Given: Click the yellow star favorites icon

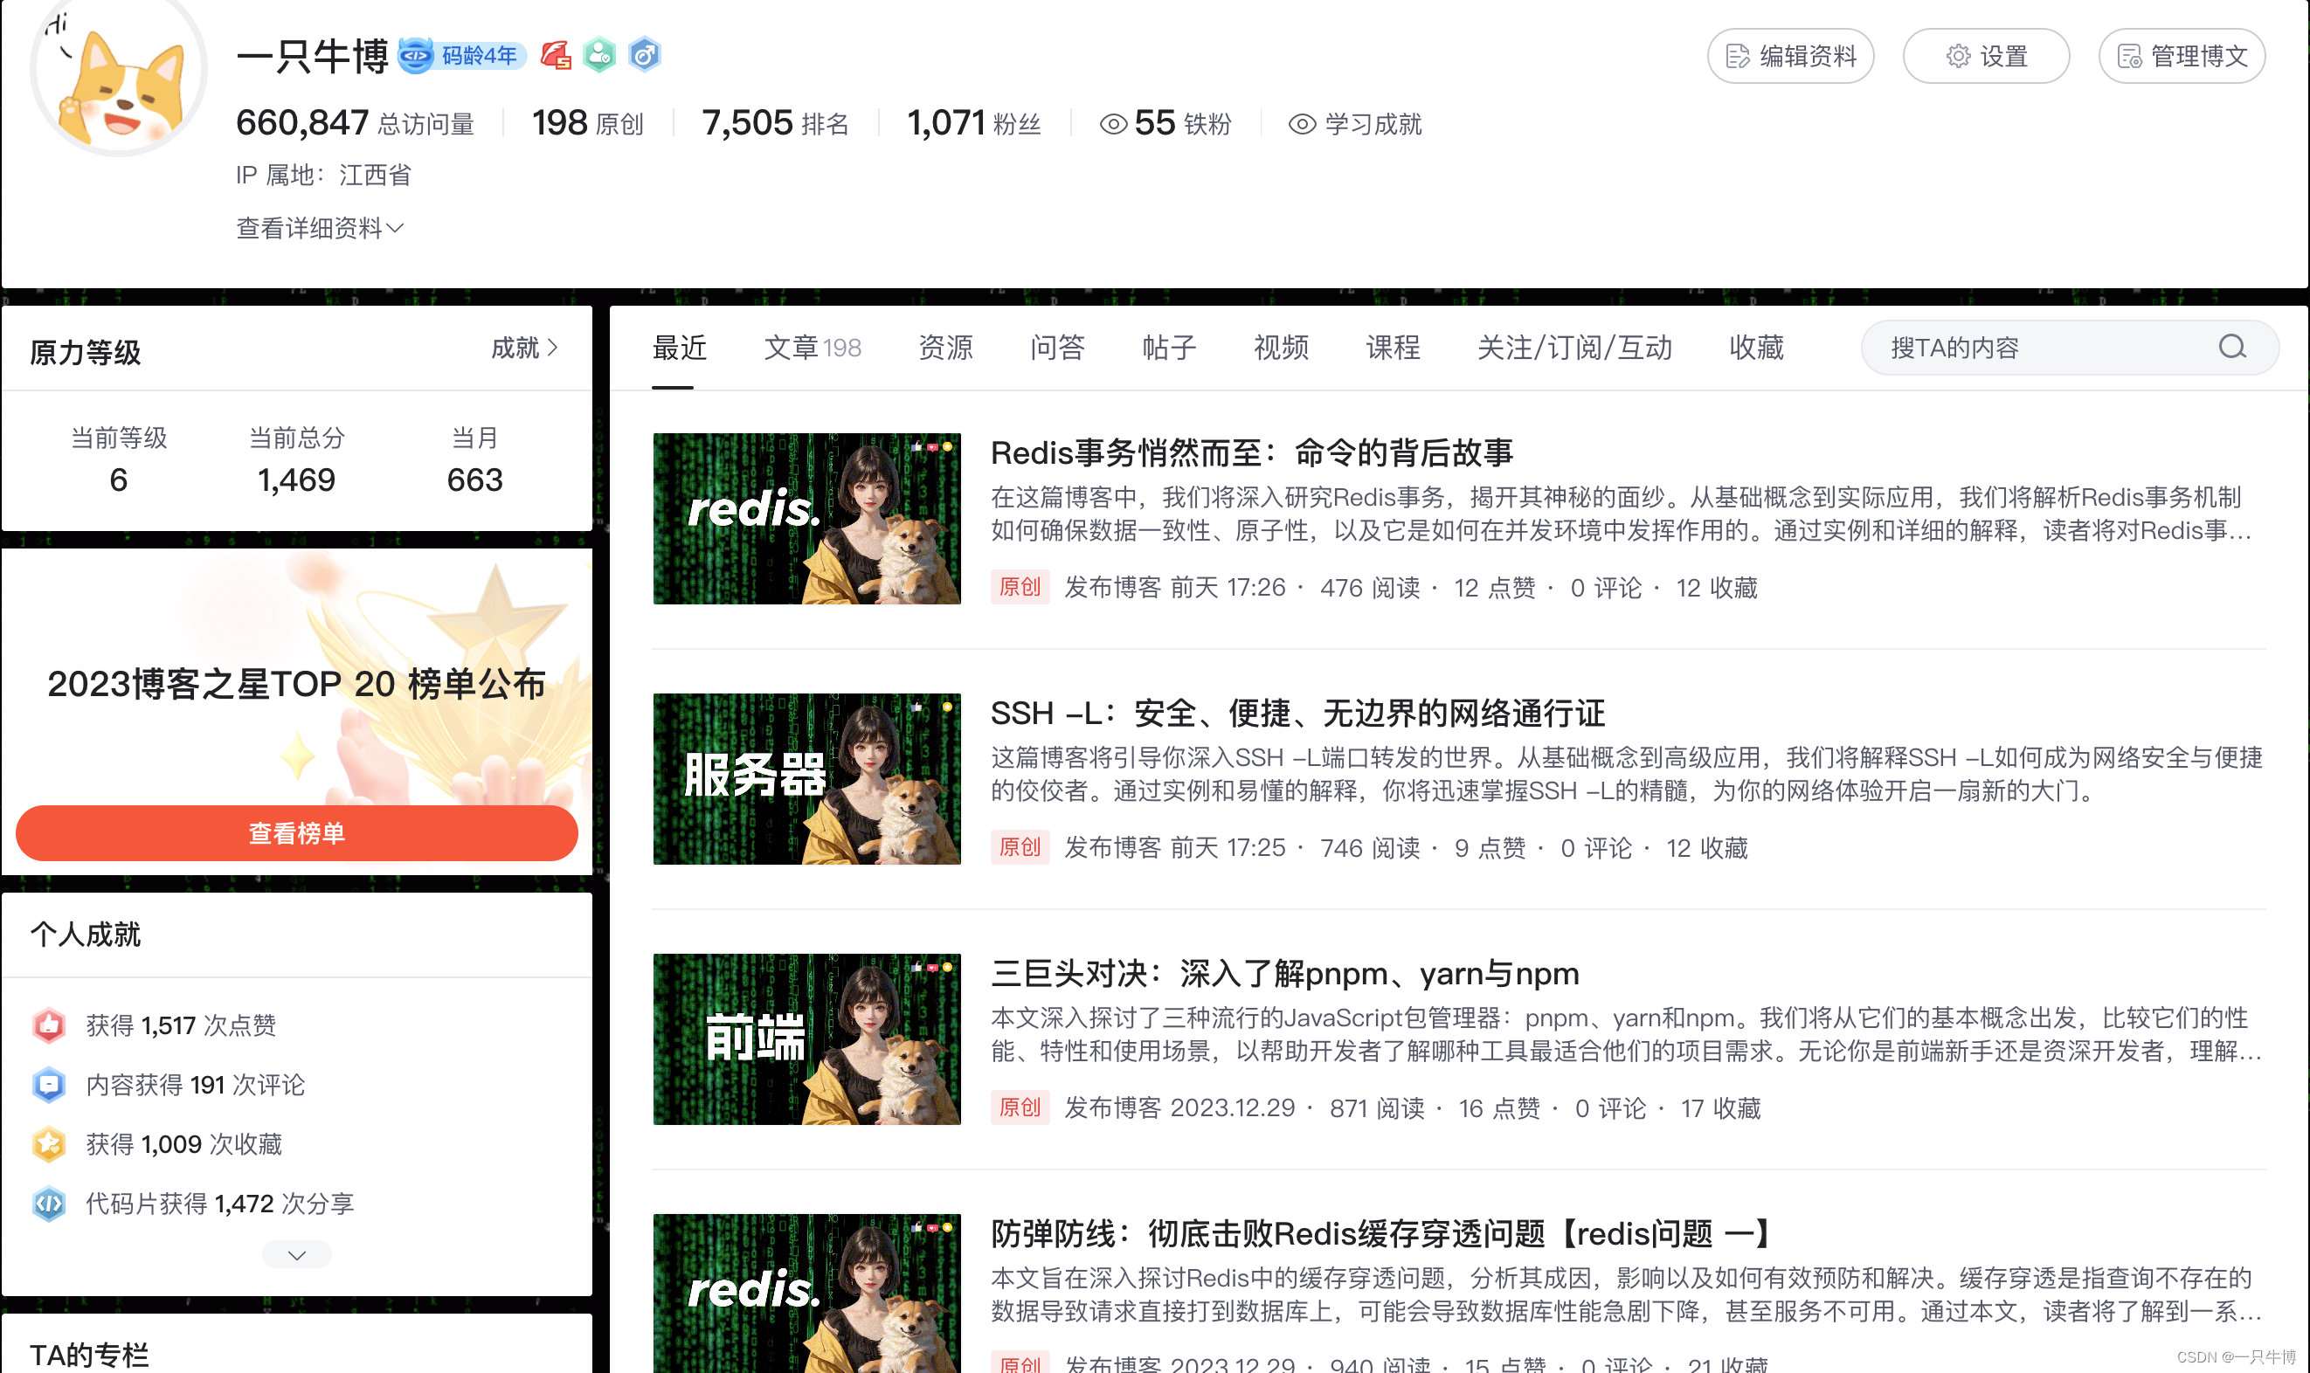Looking at the screenshot, I should 49,1143.
